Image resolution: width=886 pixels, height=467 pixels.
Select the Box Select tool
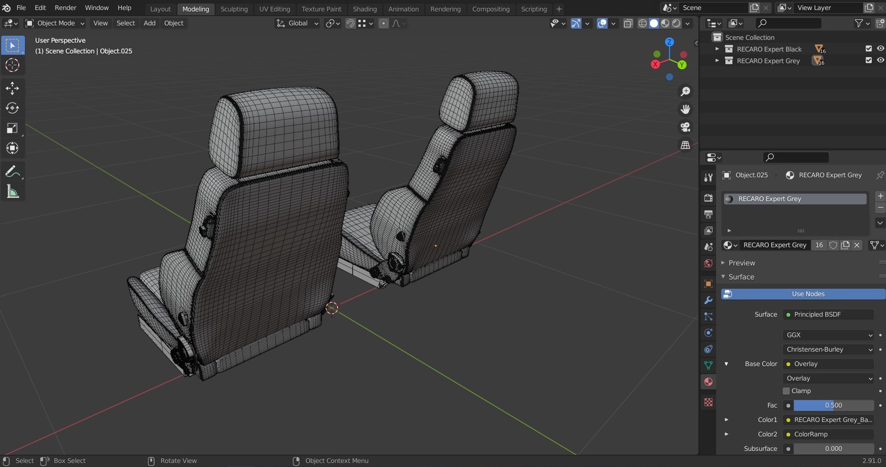click(12, 45)
